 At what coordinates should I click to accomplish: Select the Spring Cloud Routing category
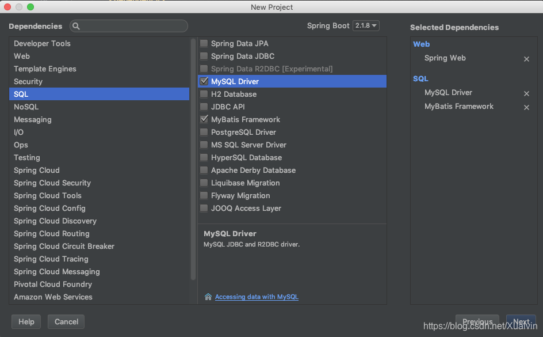(99, 234)
